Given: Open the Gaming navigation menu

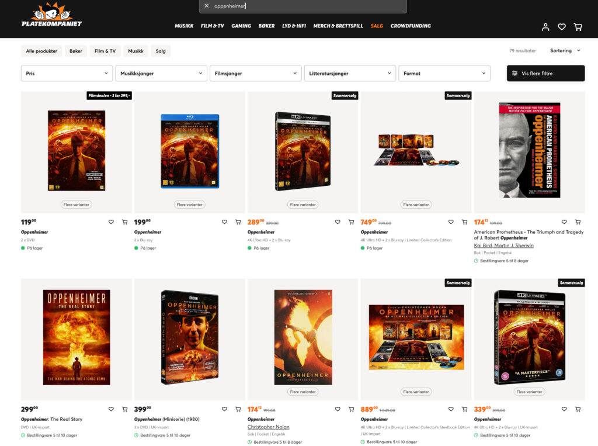Looking at the screenshot, I should pos(241,26).
